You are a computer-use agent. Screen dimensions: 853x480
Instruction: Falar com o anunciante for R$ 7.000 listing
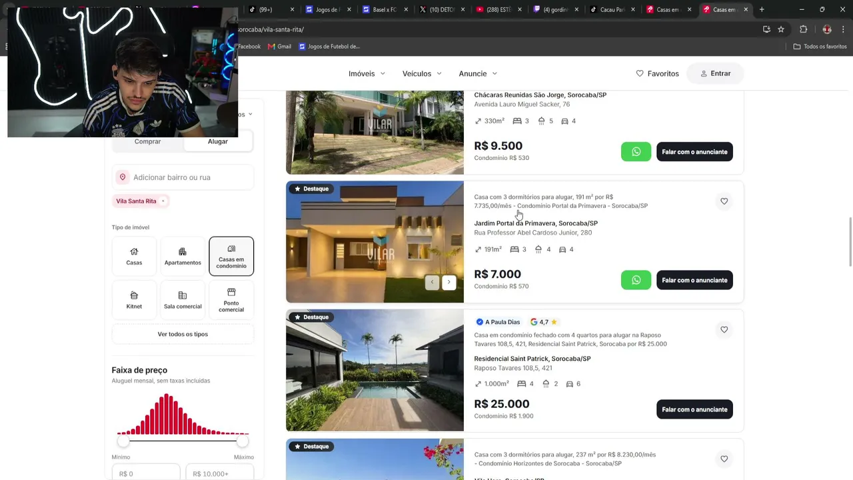click(694, 280)
